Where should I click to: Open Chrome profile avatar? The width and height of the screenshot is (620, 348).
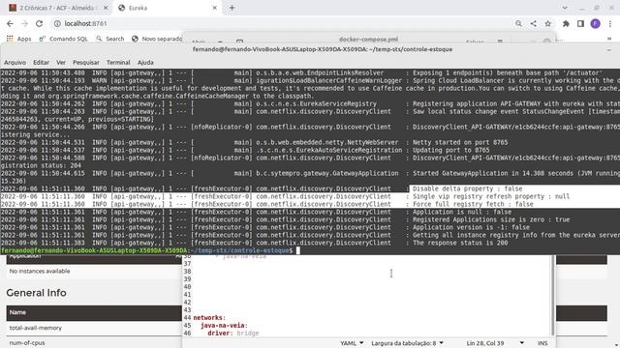click(596, 23)
